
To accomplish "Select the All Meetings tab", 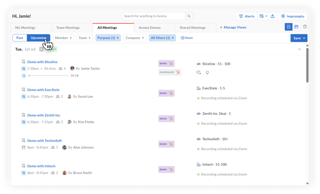I will point(107,28).
